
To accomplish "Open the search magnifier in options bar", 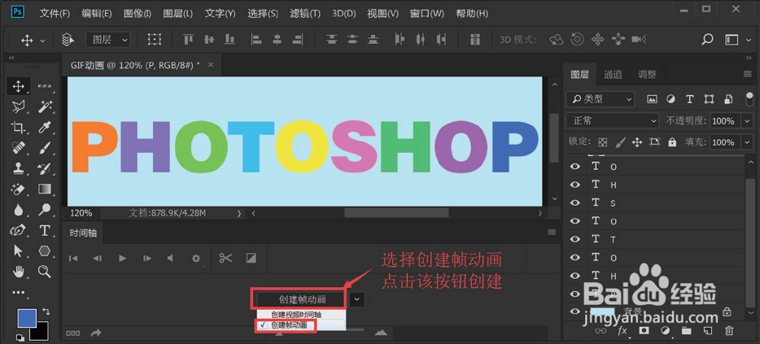I will pos(708,39).
